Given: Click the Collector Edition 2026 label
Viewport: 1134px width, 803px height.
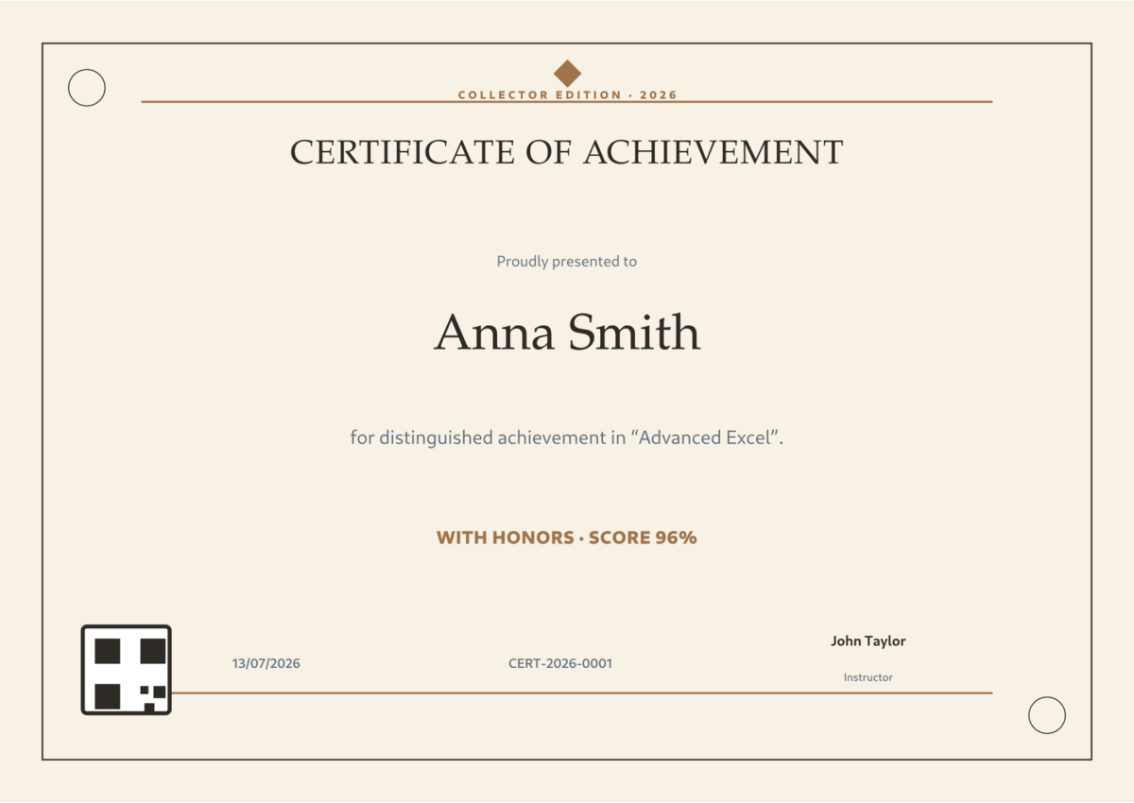Looking at the screenshot, I should [568, 95].
